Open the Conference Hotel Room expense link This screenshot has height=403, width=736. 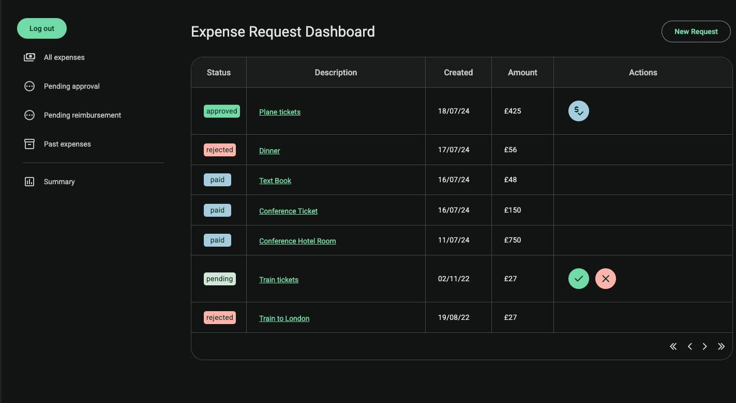point(297,241)
